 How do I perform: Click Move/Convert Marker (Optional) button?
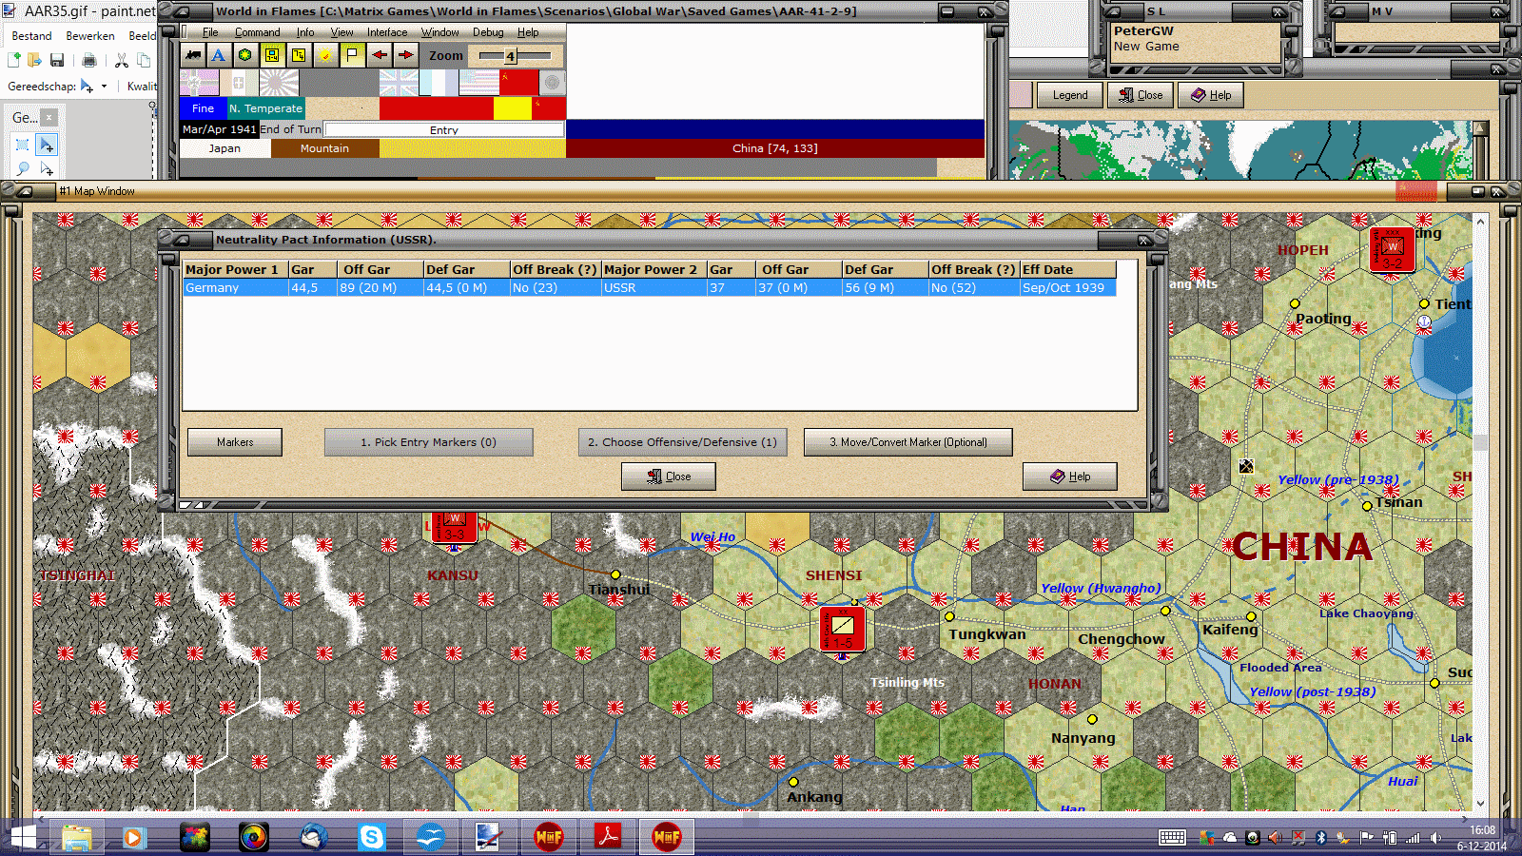click(907, 442)
